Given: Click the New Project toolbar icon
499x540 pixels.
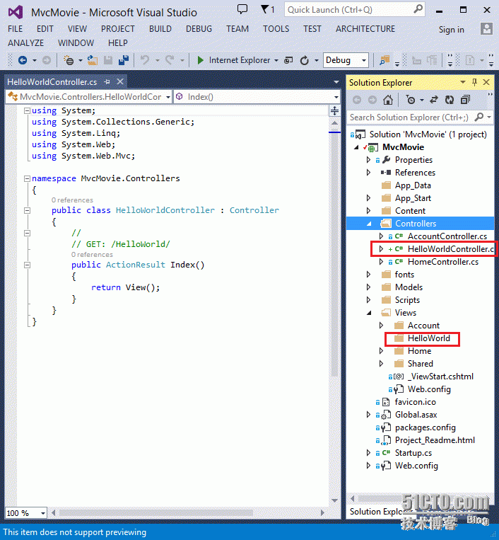Looking at the screenshot, I should click(69, 60).
